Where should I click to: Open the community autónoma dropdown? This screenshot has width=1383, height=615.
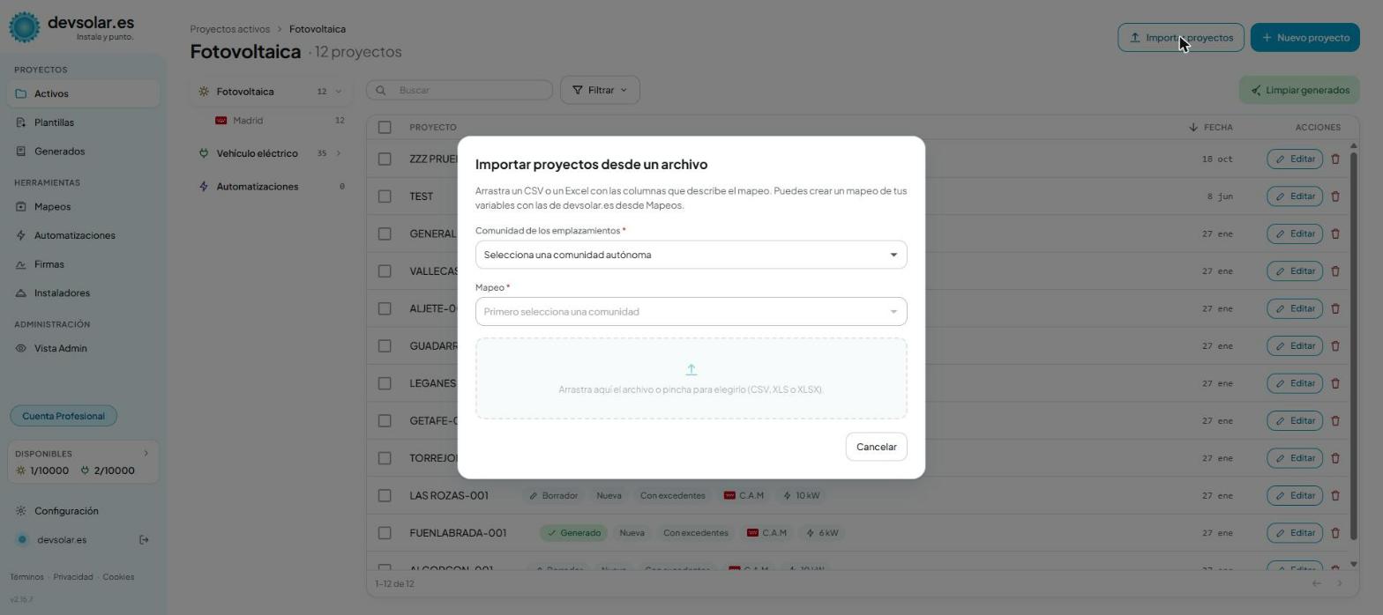(x=691, y=255)
